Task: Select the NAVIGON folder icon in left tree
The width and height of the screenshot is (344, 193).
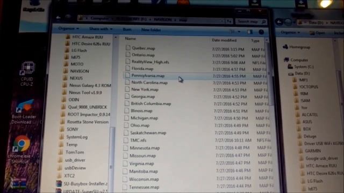Action: coord(66,71)
